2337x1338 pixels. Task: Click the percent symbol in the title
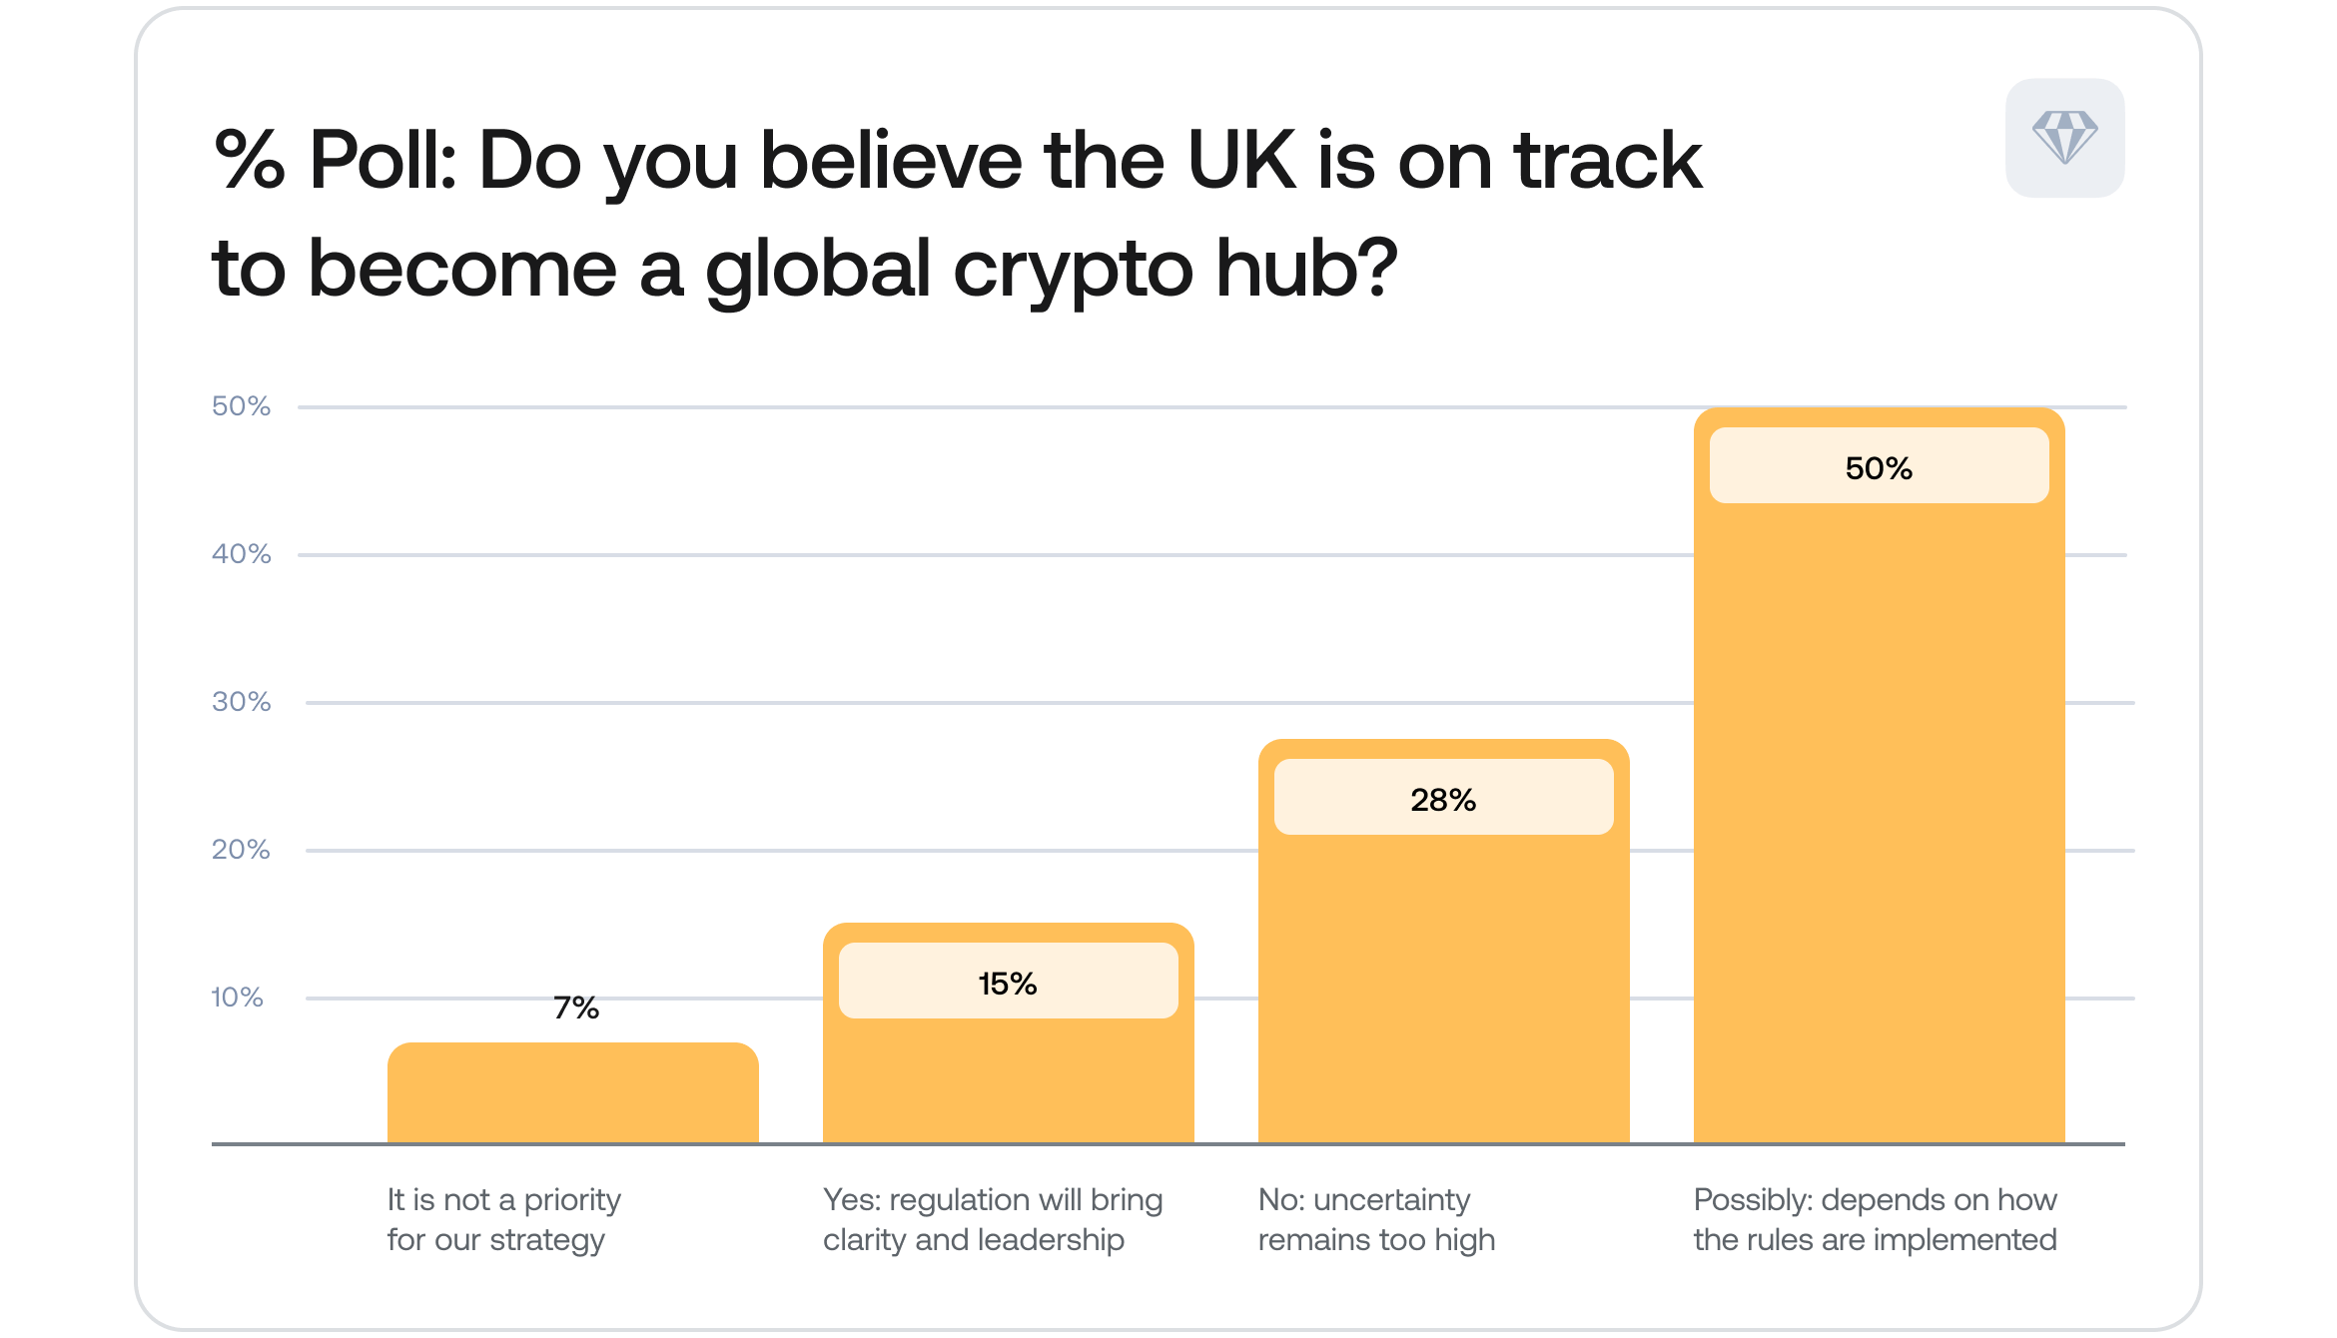pos(249,160)
